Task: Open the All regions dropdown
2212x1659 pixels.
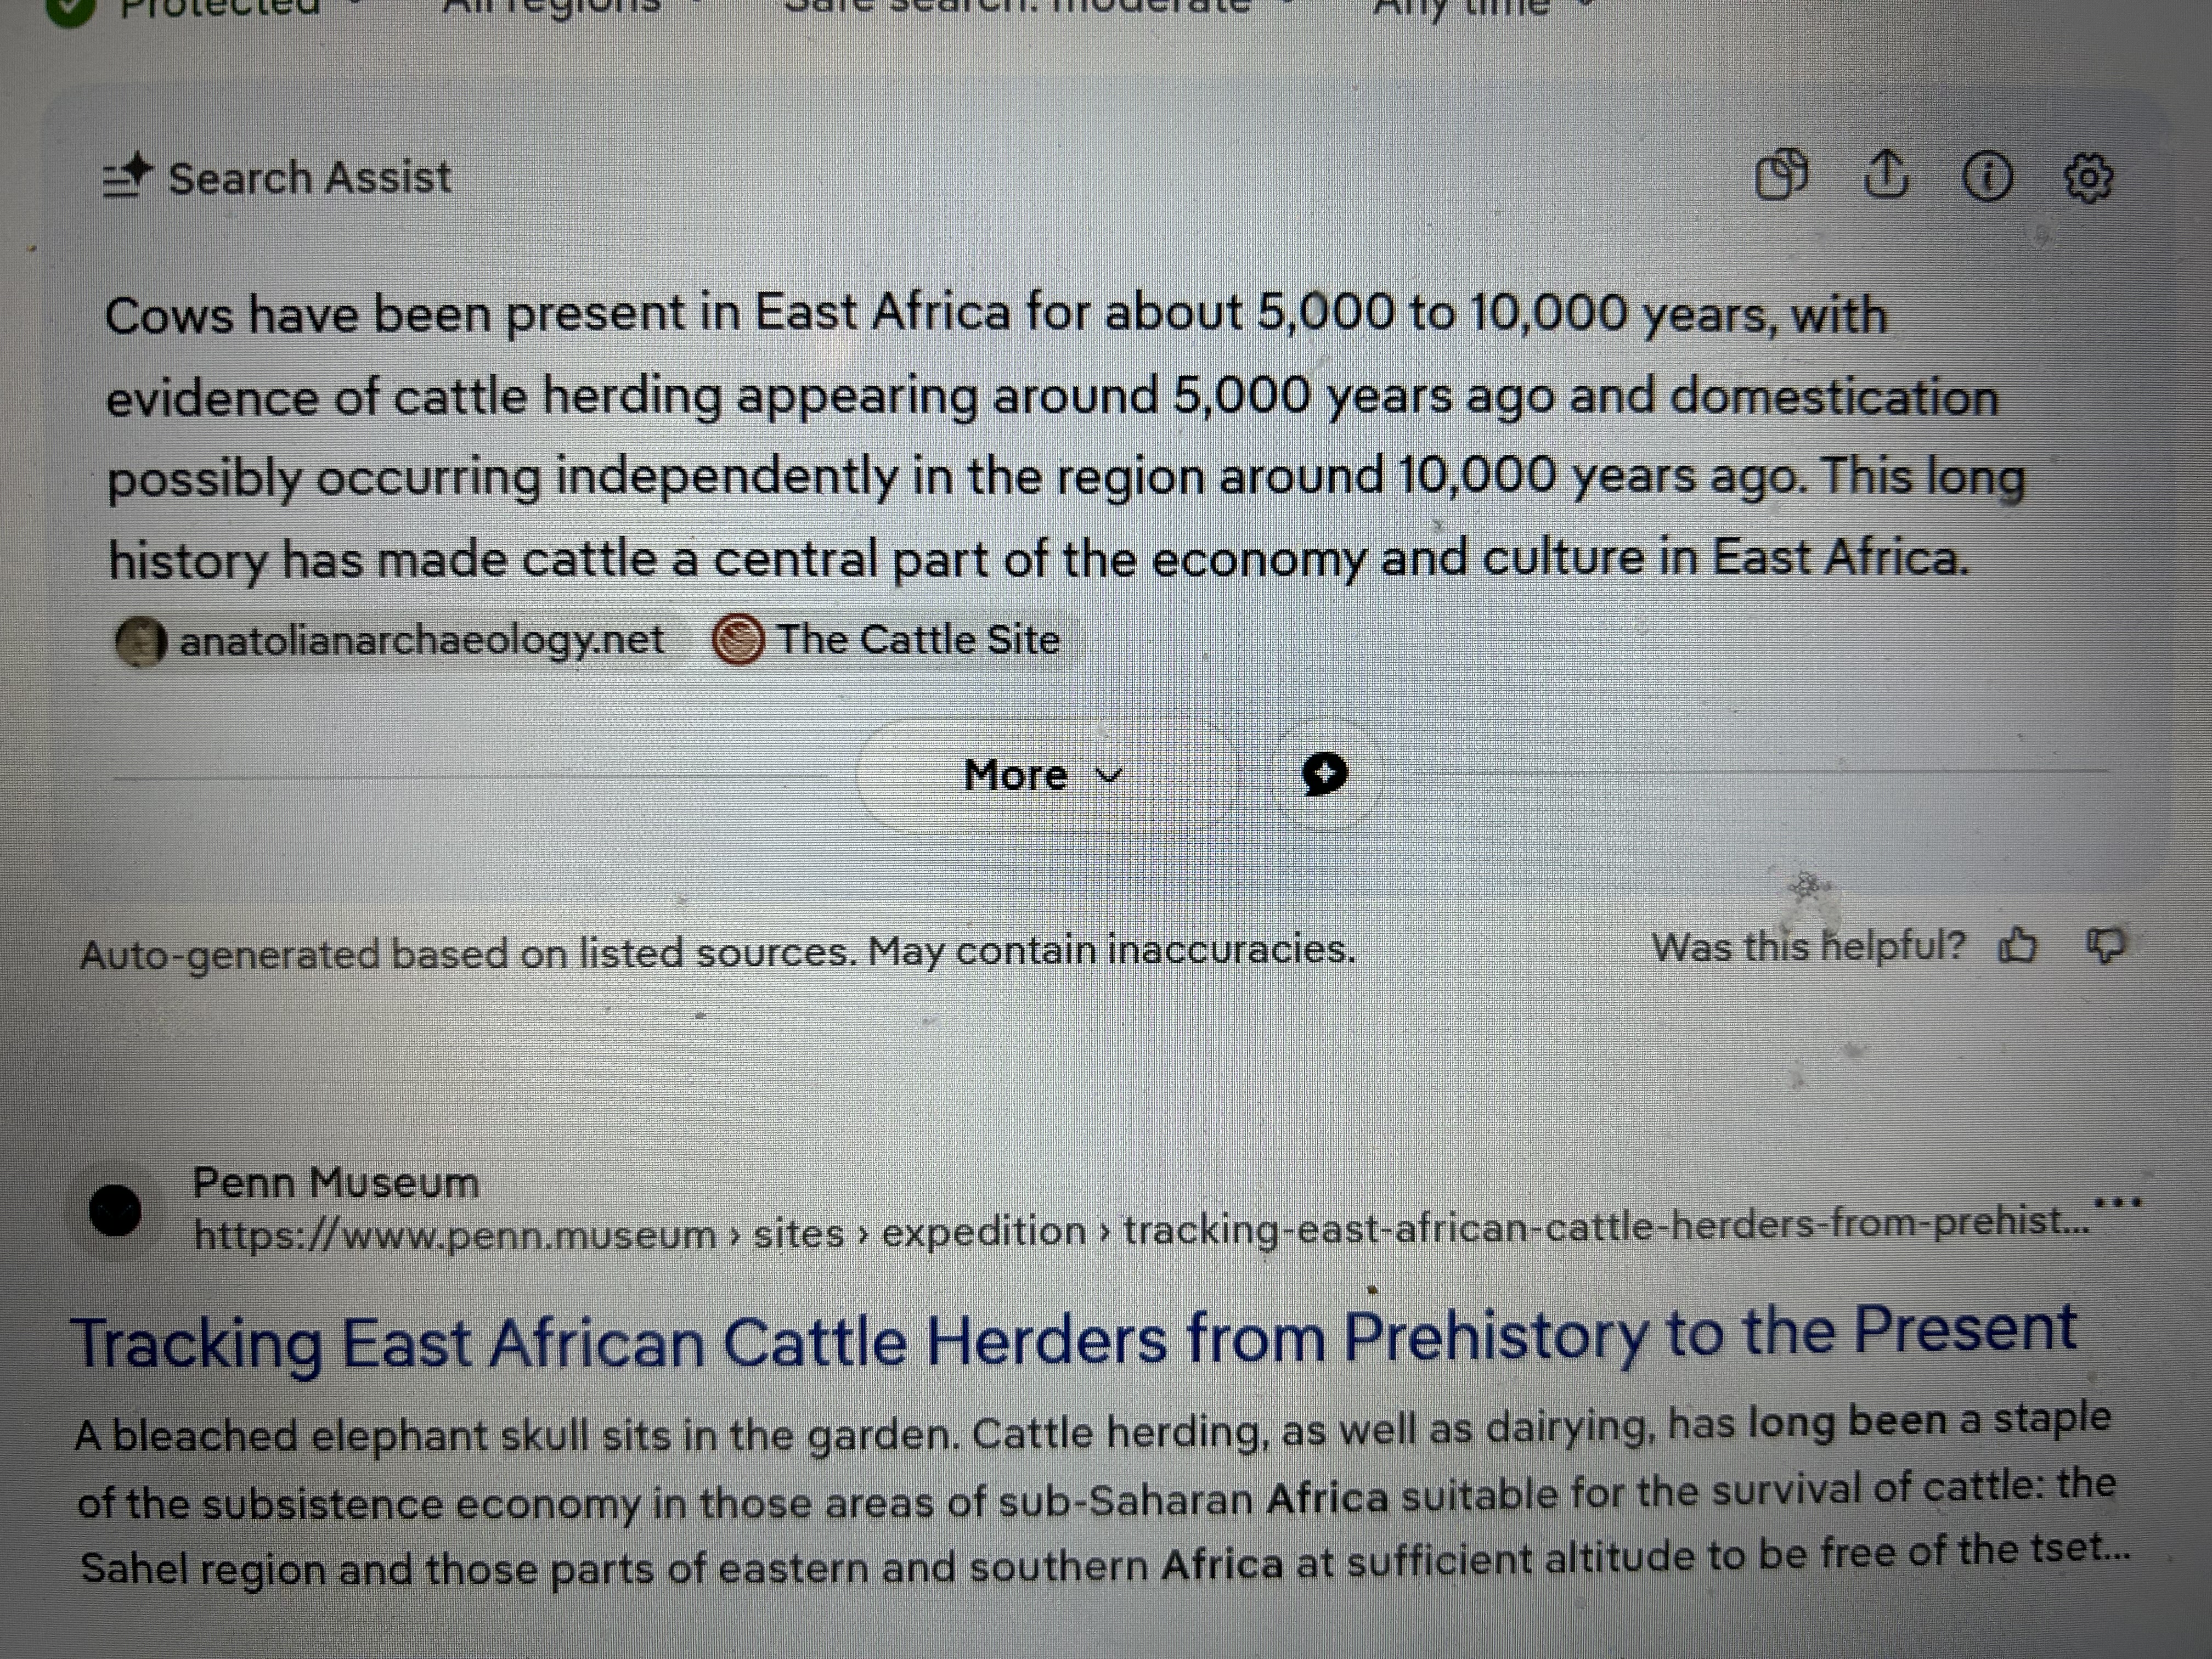Action: click(x=560, y=6)
